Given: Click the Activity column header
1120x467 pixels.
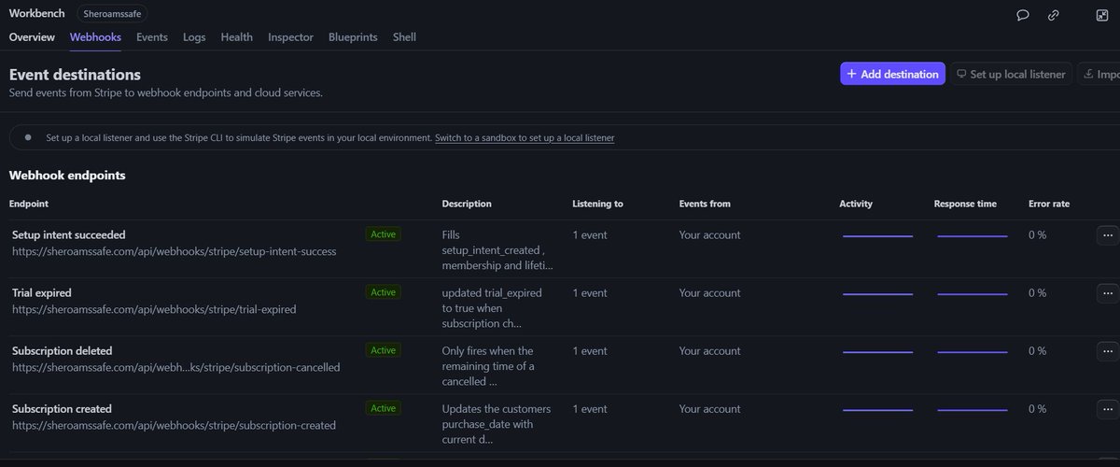Looking at the screenshot, I should pyautogui.click(x=856, y=204).
